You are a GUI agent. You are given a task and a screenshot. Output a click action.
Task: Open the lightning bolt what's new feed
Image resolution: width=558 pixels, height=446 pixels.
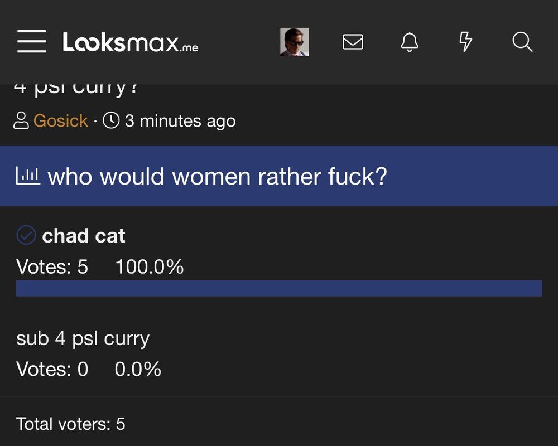pyautogui.click(x=465, y=42)
